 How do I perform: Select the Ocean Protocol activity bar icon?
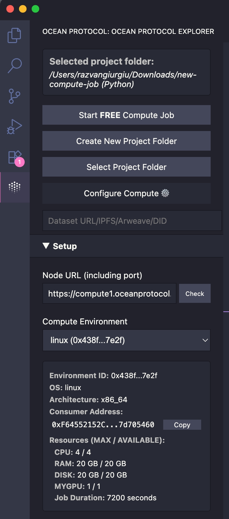point(15,187)
